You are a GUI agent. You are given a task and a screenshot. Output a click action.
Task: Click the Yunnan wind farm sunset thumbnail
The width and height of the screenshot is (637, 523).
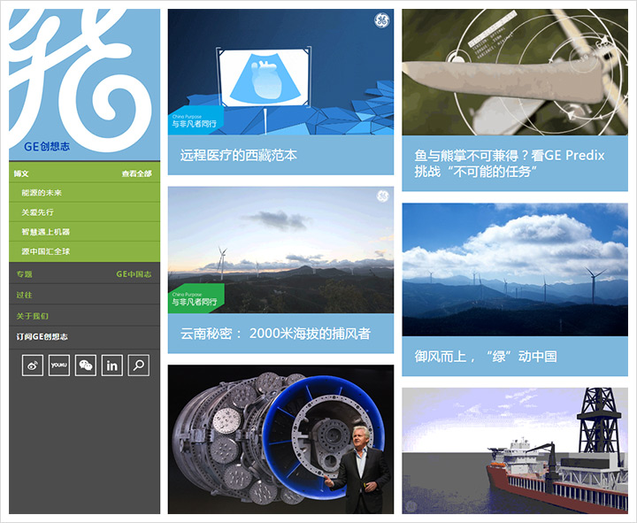pos(280,250)
